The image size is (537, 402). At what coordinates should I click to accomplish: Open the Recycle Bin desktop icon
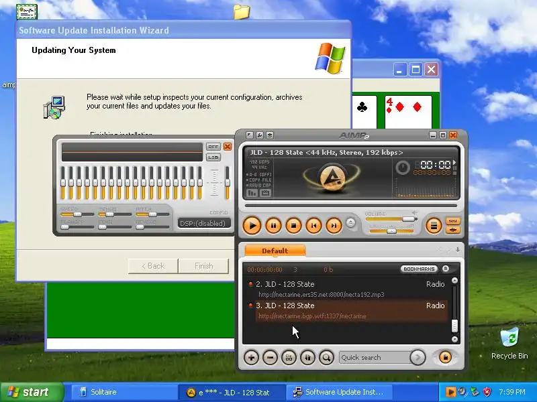coord(509,344)
